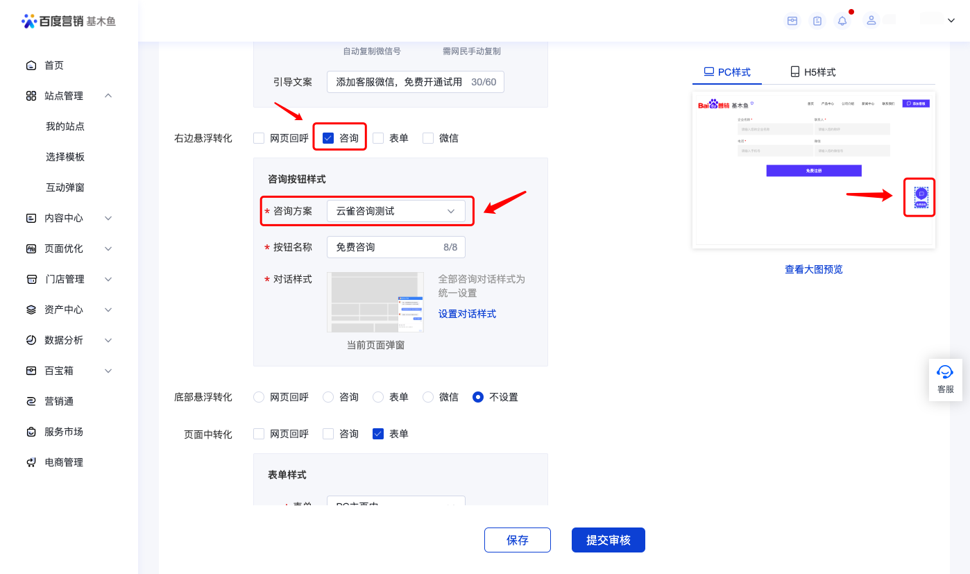Select the 微信 radio button under 底部悬浮转化
Viewport: 970px width, 574px height.
tap(427, 396)
